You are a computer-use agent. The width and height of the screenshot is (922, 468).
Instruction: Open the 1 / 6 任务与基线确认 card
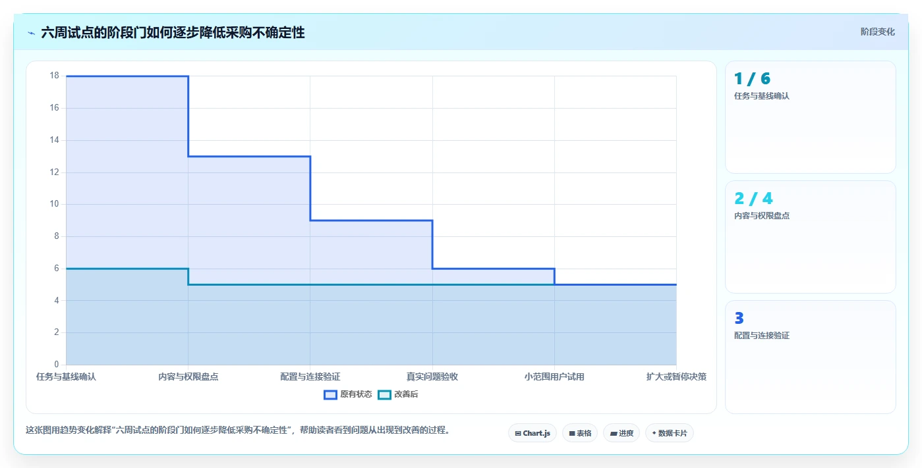[x=811, y=117]
